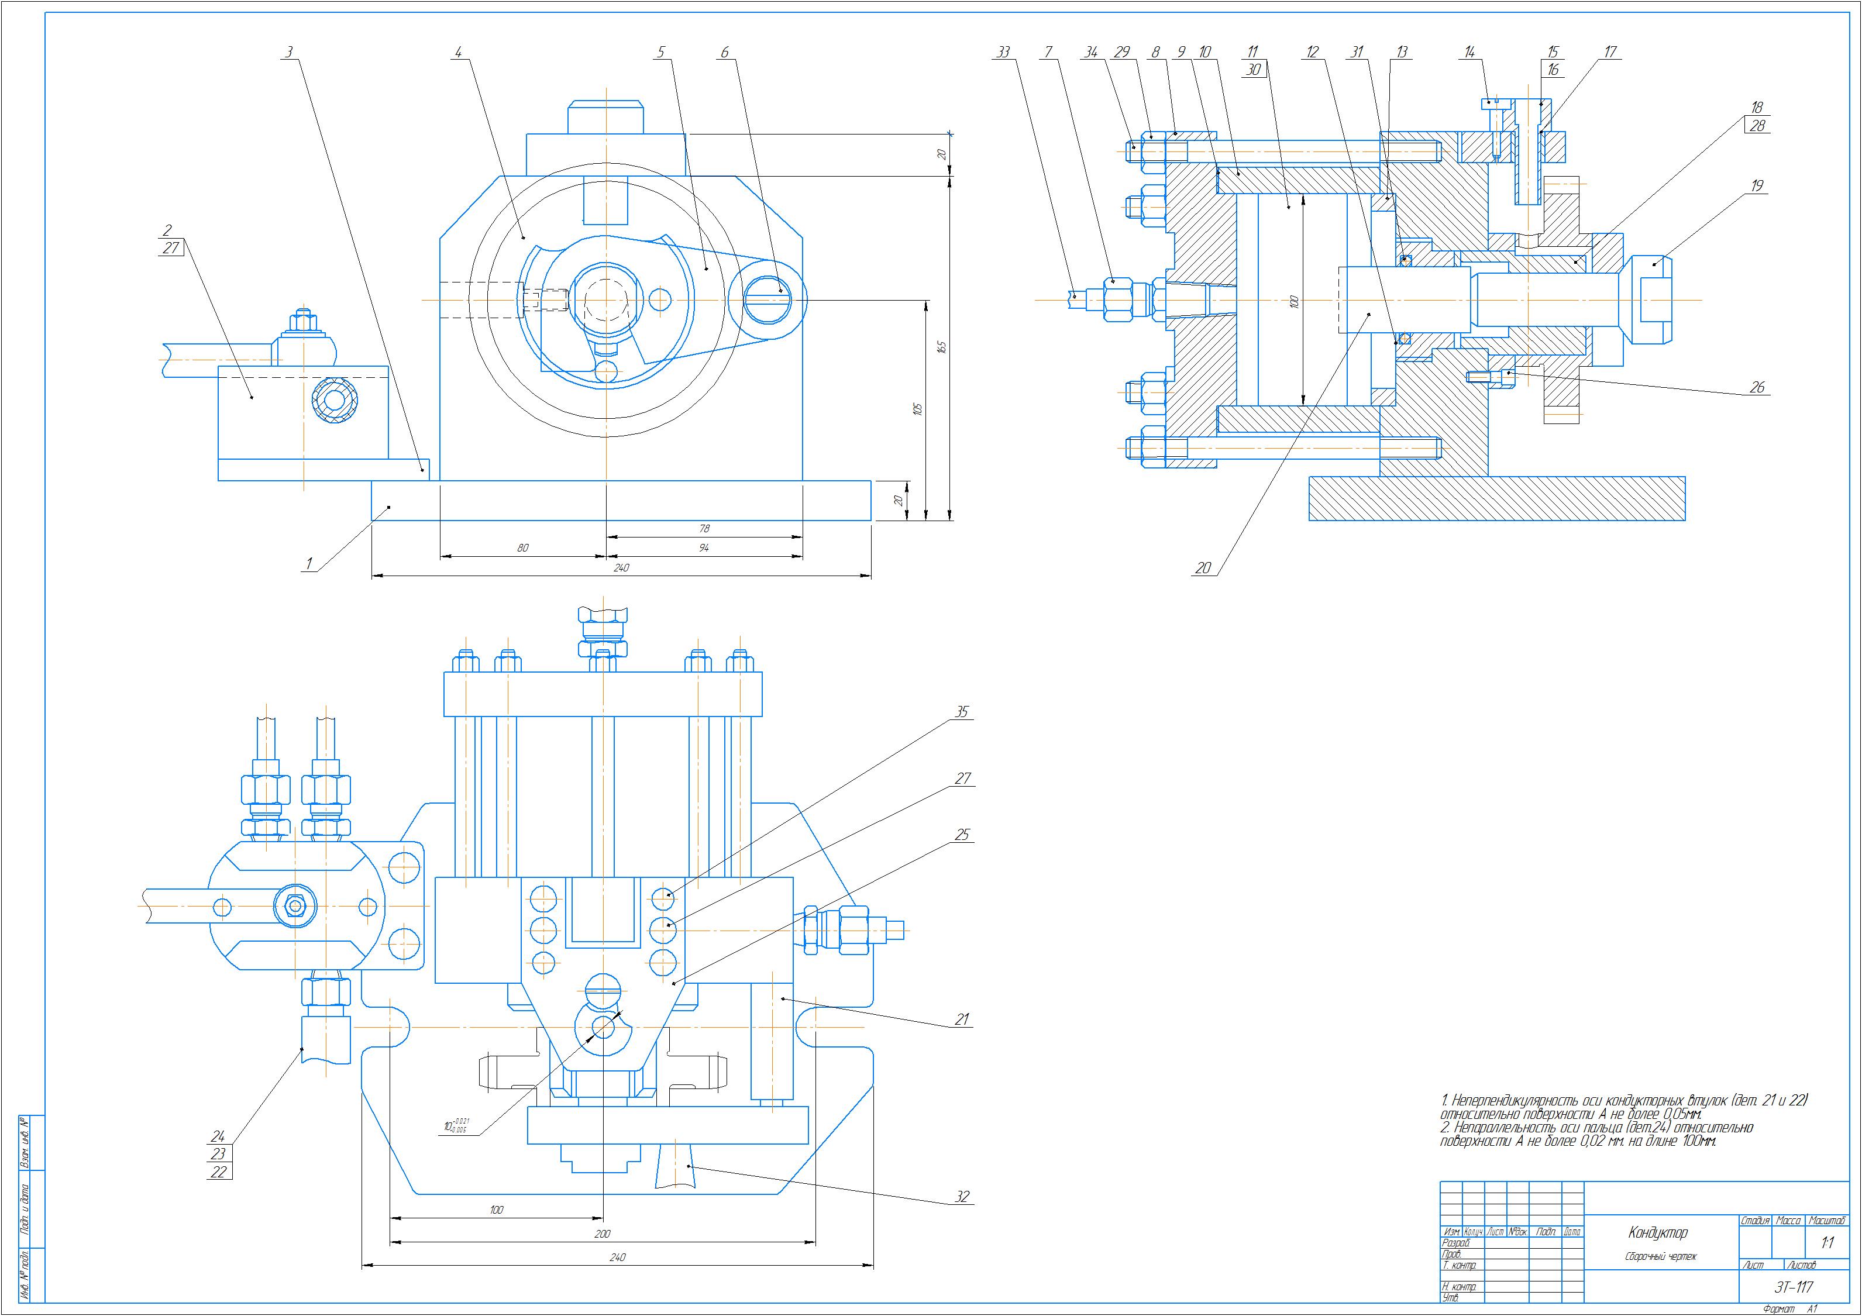Select part callout number 20
Screen dimensions: 1862x1316
(1203, 569)
